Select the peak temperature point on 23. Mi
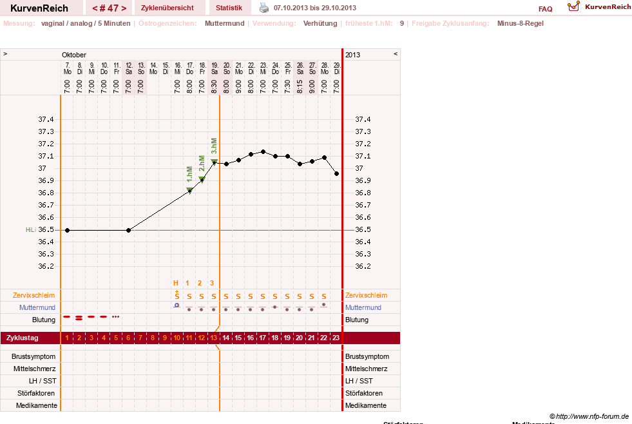This screenshot has height=424, width=632. [x=263, y=152]
